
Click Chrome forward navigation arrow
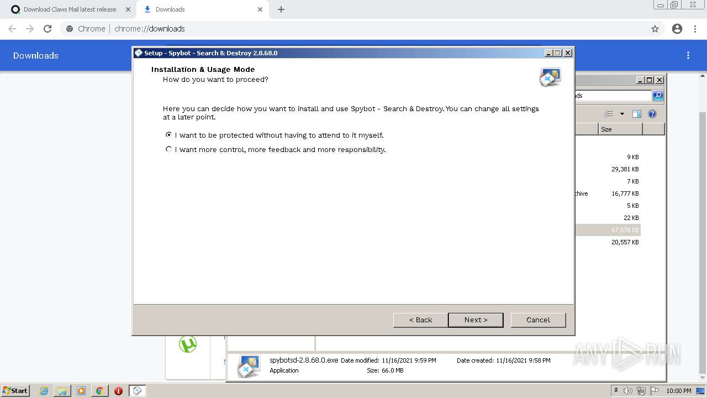30,29
